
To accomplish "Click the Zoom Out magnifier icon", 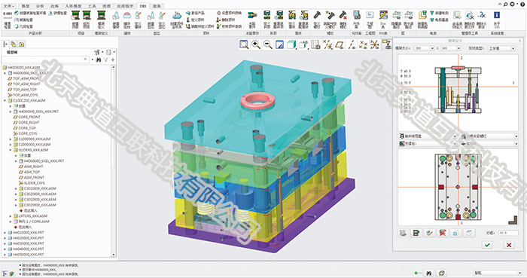I will 268,44.
